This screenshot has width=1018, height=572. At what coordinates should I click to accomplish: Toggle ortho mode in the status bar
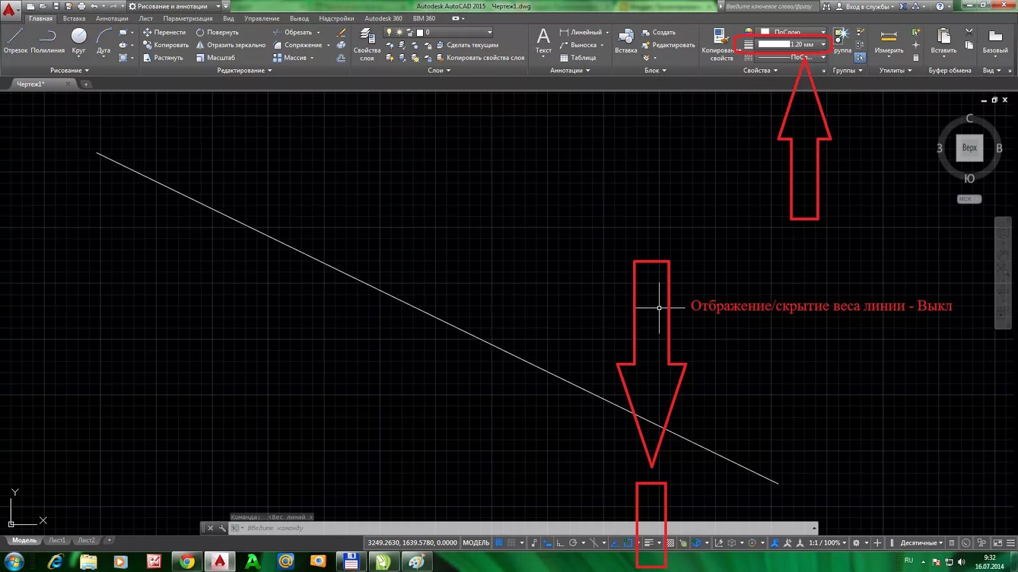(x=560, y=543)
